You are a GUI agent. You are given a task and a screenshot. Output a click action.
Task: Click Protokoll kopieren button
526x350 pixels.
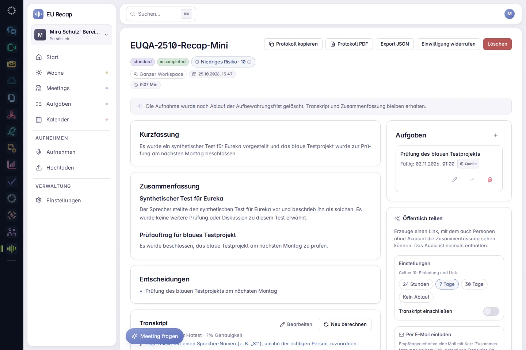[x=293, y=44]
